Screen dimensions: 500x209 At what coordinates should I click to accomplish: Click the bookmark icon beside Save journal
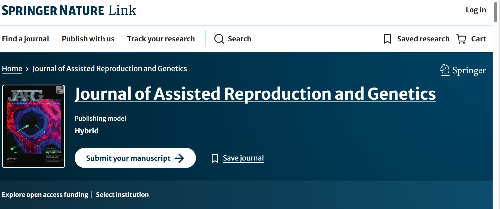tap(215, 158)
